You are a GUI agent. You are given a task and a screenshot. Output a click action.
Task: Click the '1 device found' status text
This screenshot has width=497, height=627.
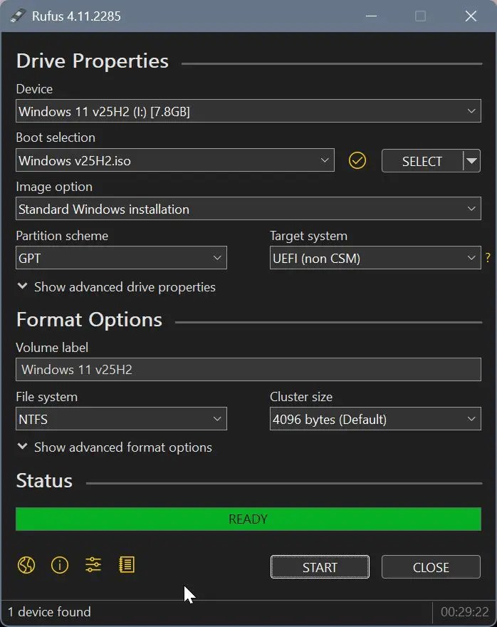pyautogui.click(x=49, y=612)
